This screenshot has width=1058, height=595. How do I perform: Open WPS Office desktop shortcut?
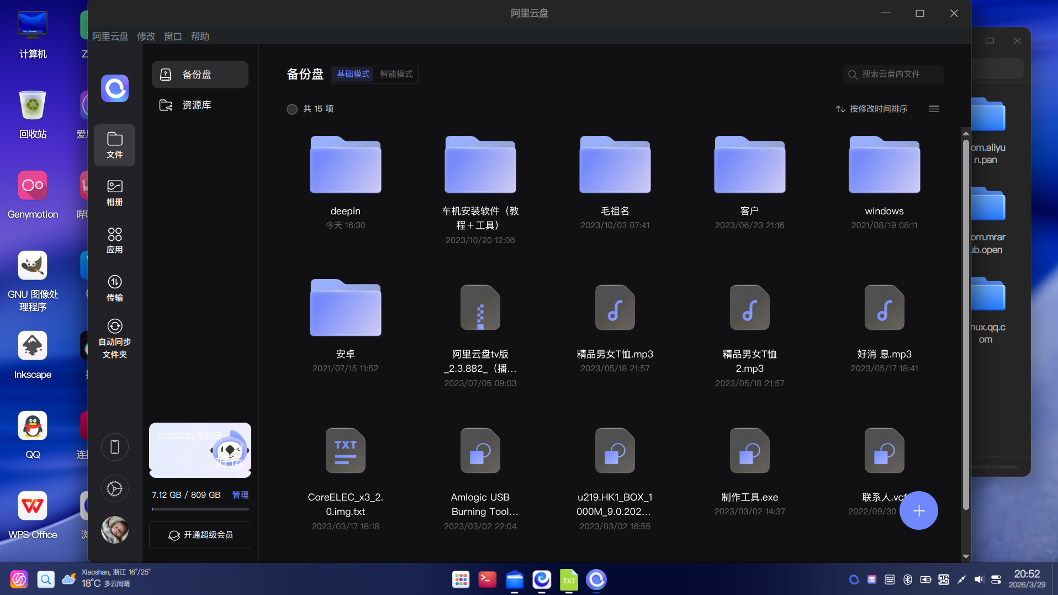pos(33,516)
